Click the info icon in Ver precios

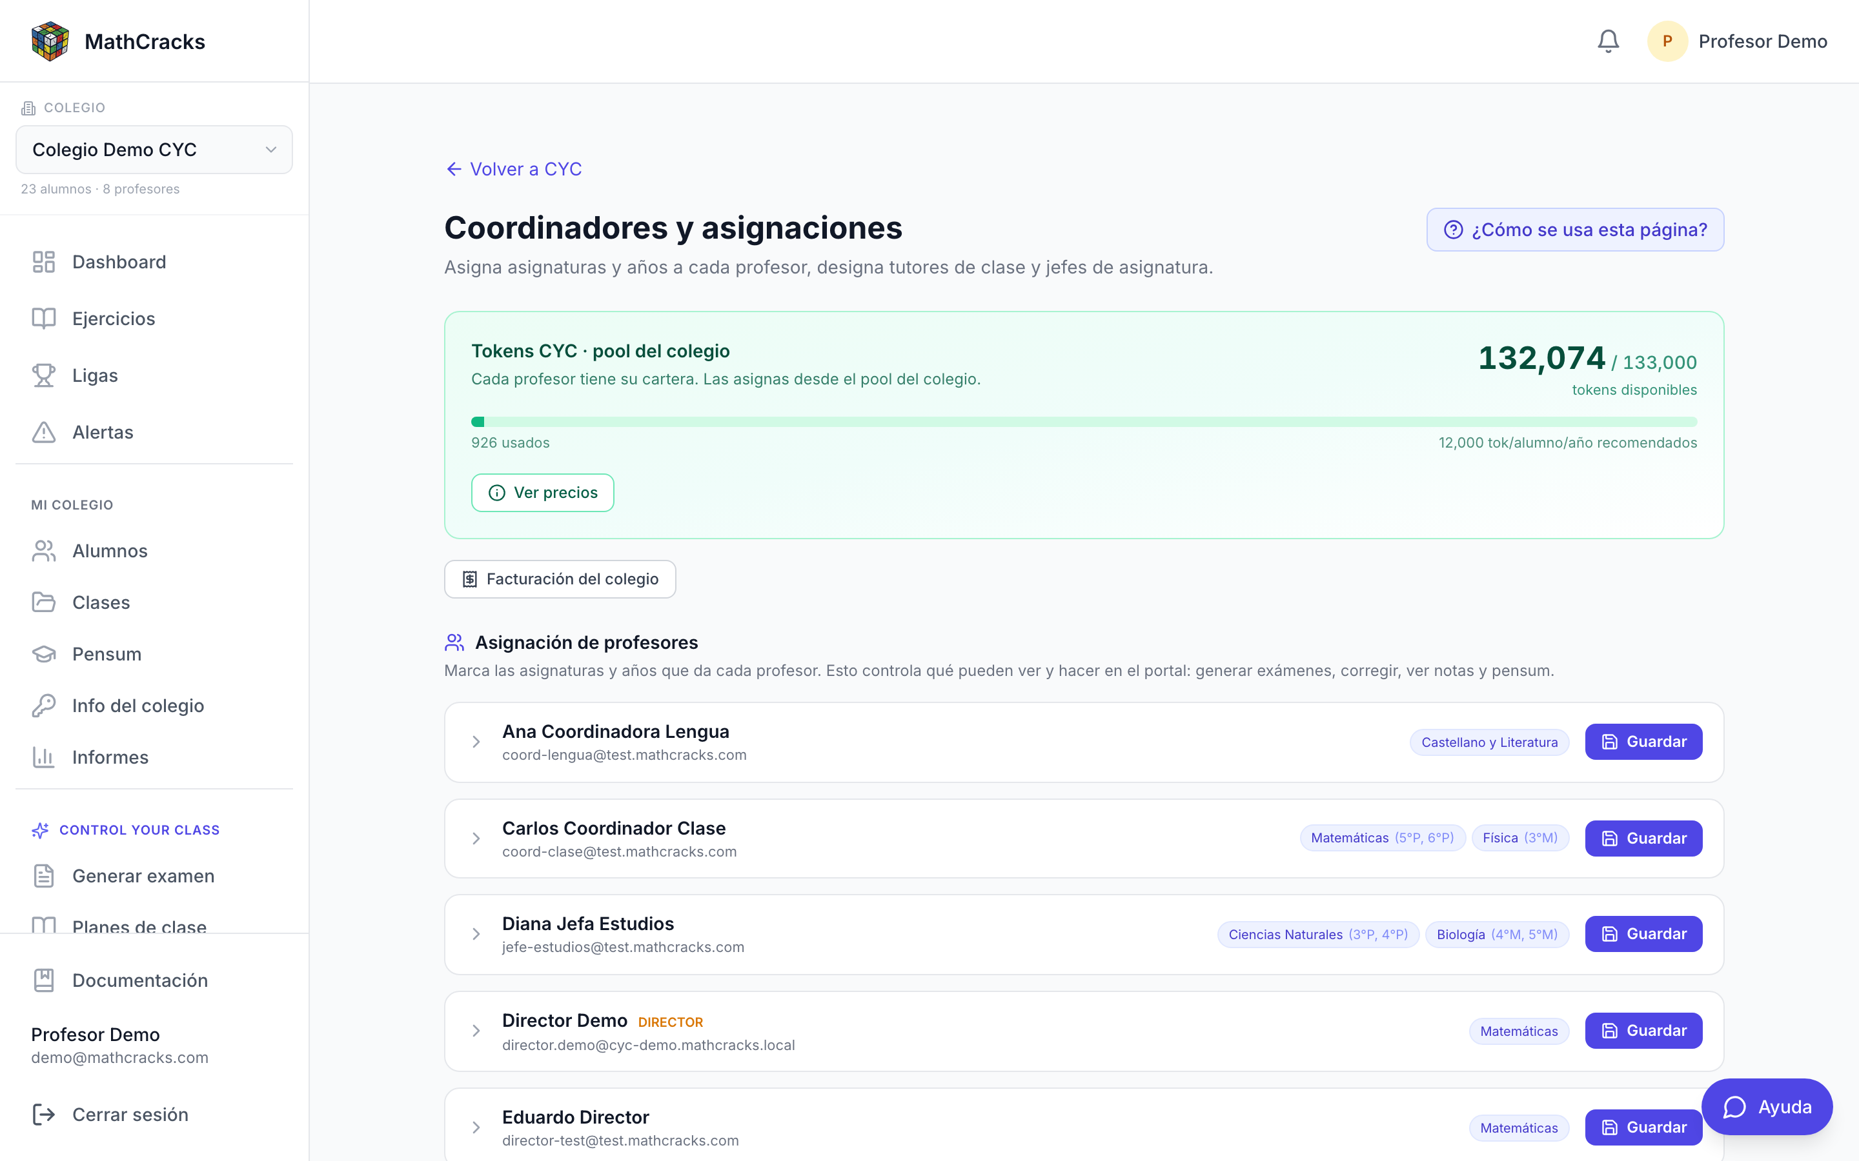pyautogui.click(x=497, y=493)
